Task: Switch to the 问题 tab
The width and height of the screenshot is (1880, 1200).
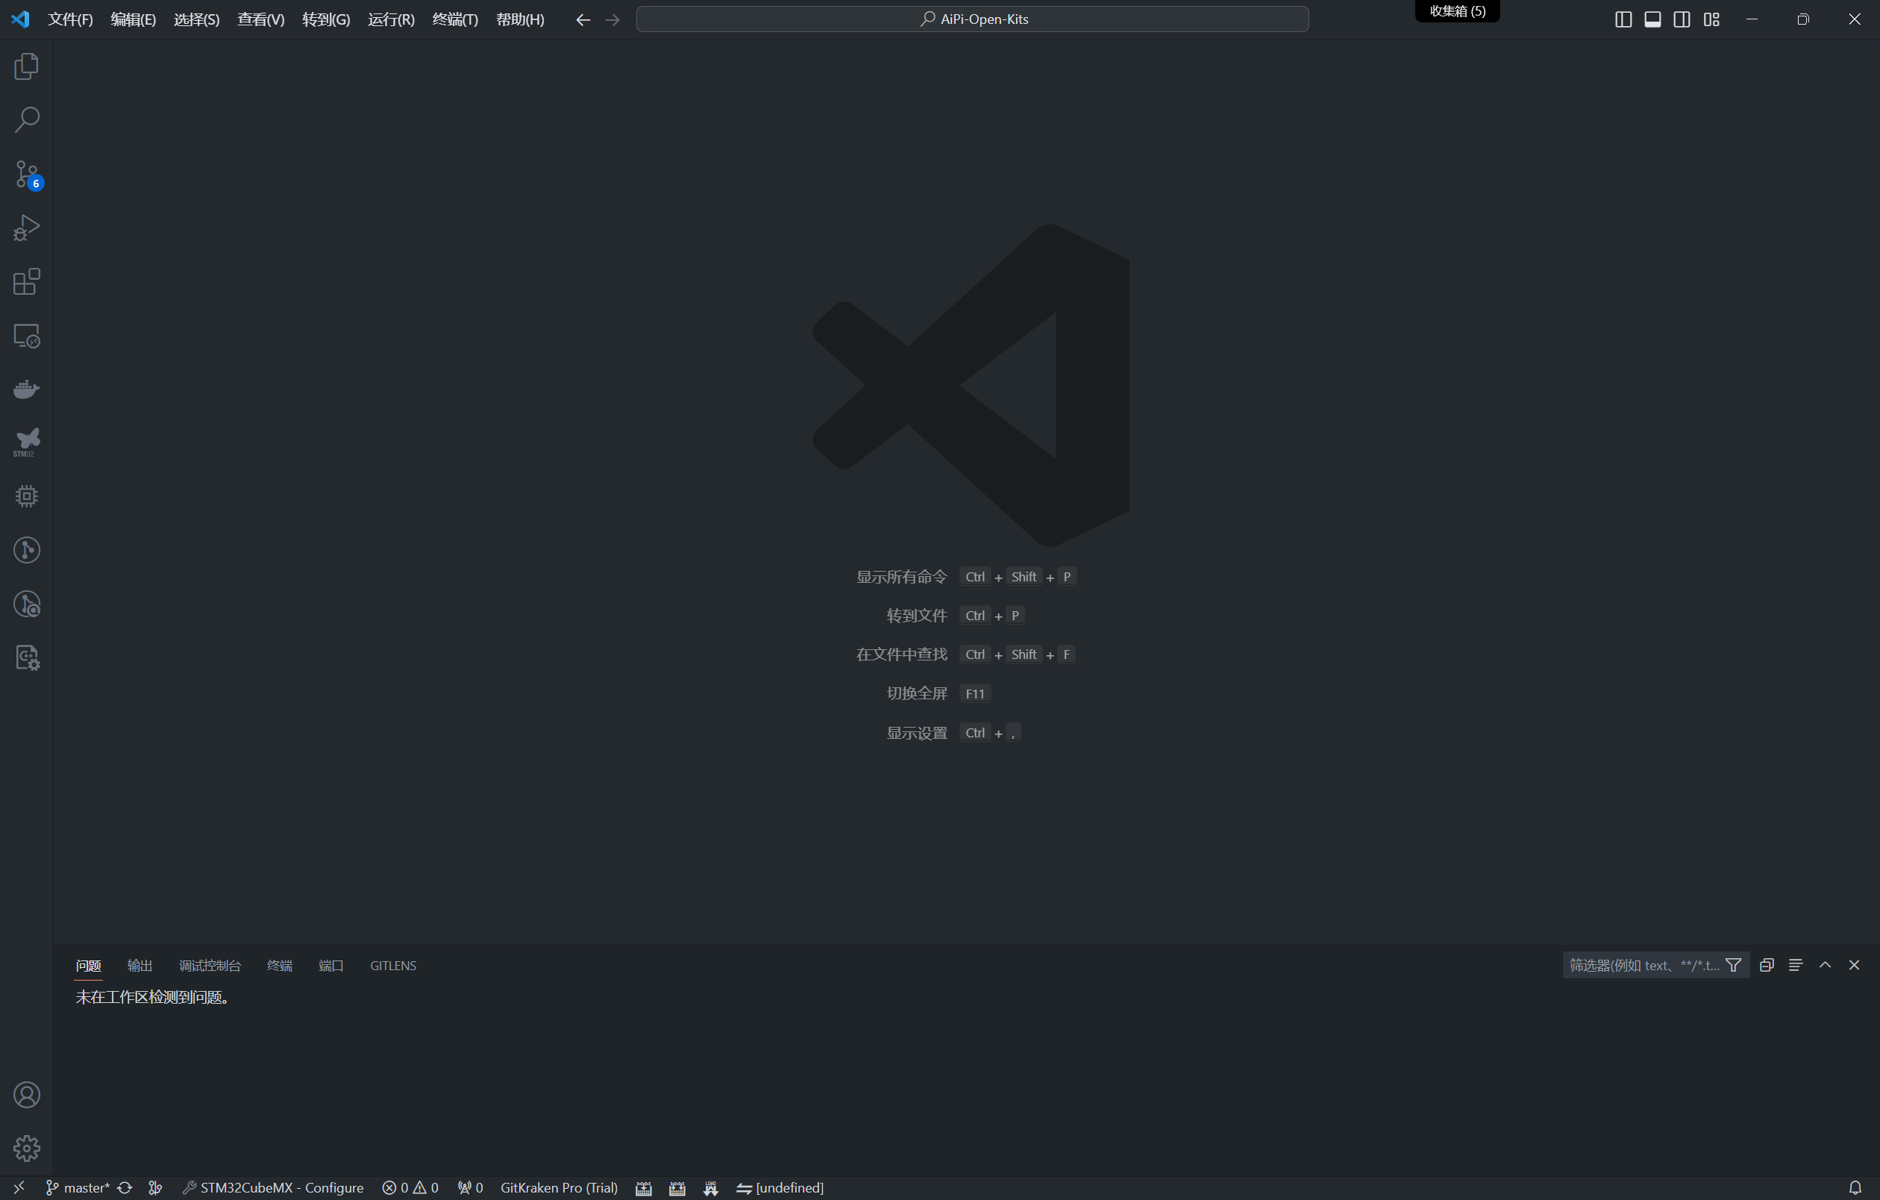Action: pyautogui.click(x=88, y=965)
